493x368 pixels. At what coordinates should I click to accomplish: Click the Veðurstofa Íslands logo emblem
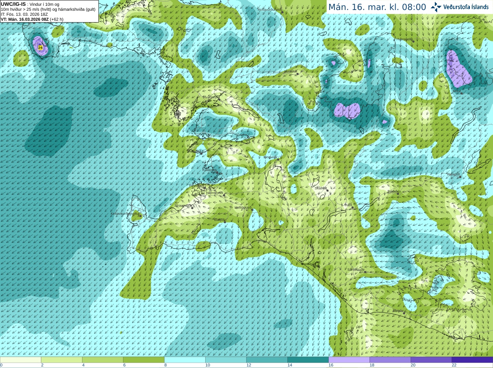[x=436, y=7]
